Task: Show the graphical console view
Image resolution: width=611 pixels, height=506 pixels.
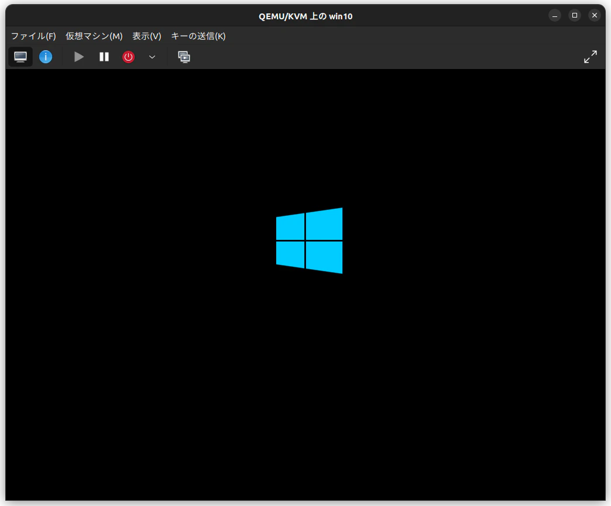Action: pyautogui.click(x=20, y=57)
